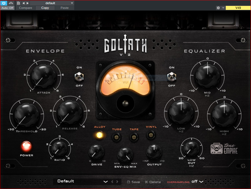Save the current preset
Viewport: 251px width, 189px height.
(133, 182)
